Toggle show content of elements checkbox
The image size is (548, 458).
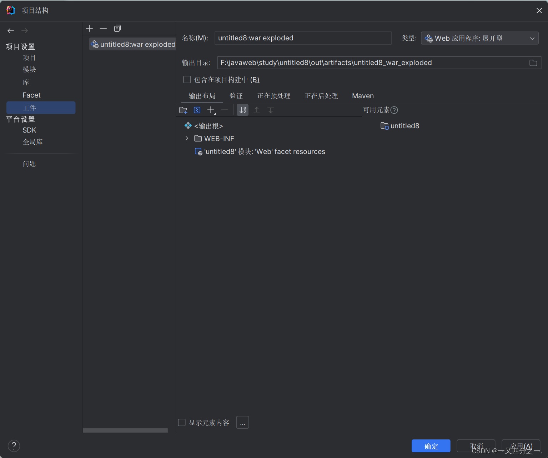click(x=182, y=423)
